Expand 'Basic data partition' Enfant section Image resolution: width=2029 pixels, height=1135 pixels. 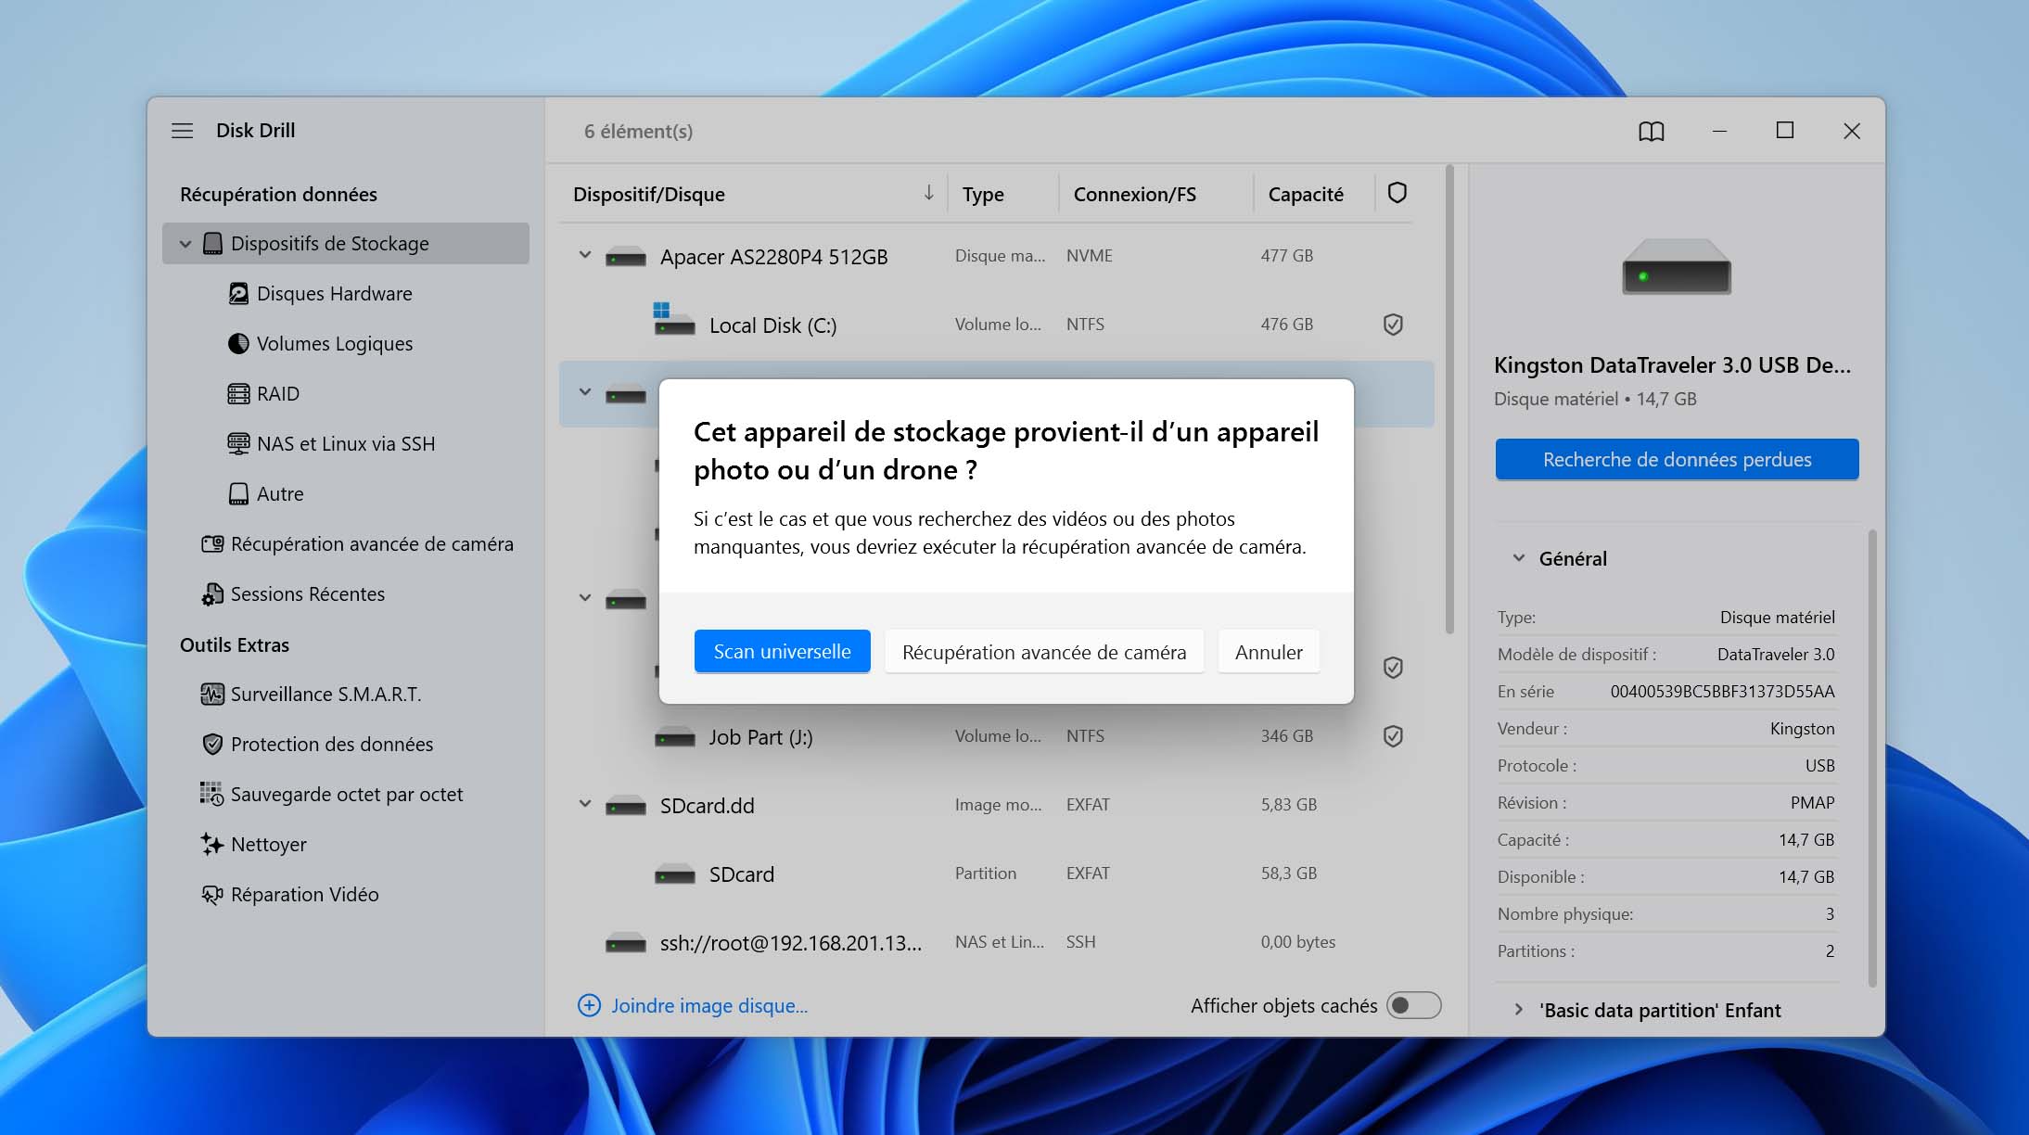tap(1519, 1010)
